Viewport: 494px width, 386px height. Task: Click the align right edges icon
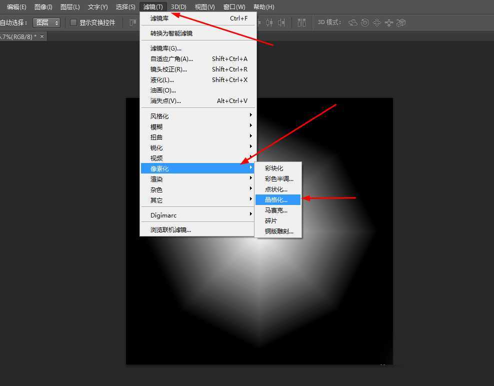coord(281,22)
